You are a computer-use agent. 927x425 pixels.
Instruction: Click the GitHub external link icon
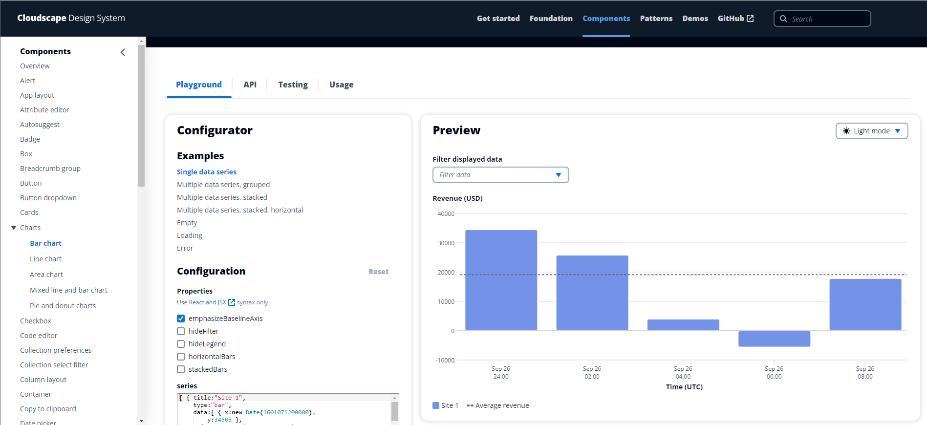tap(750, 19)
